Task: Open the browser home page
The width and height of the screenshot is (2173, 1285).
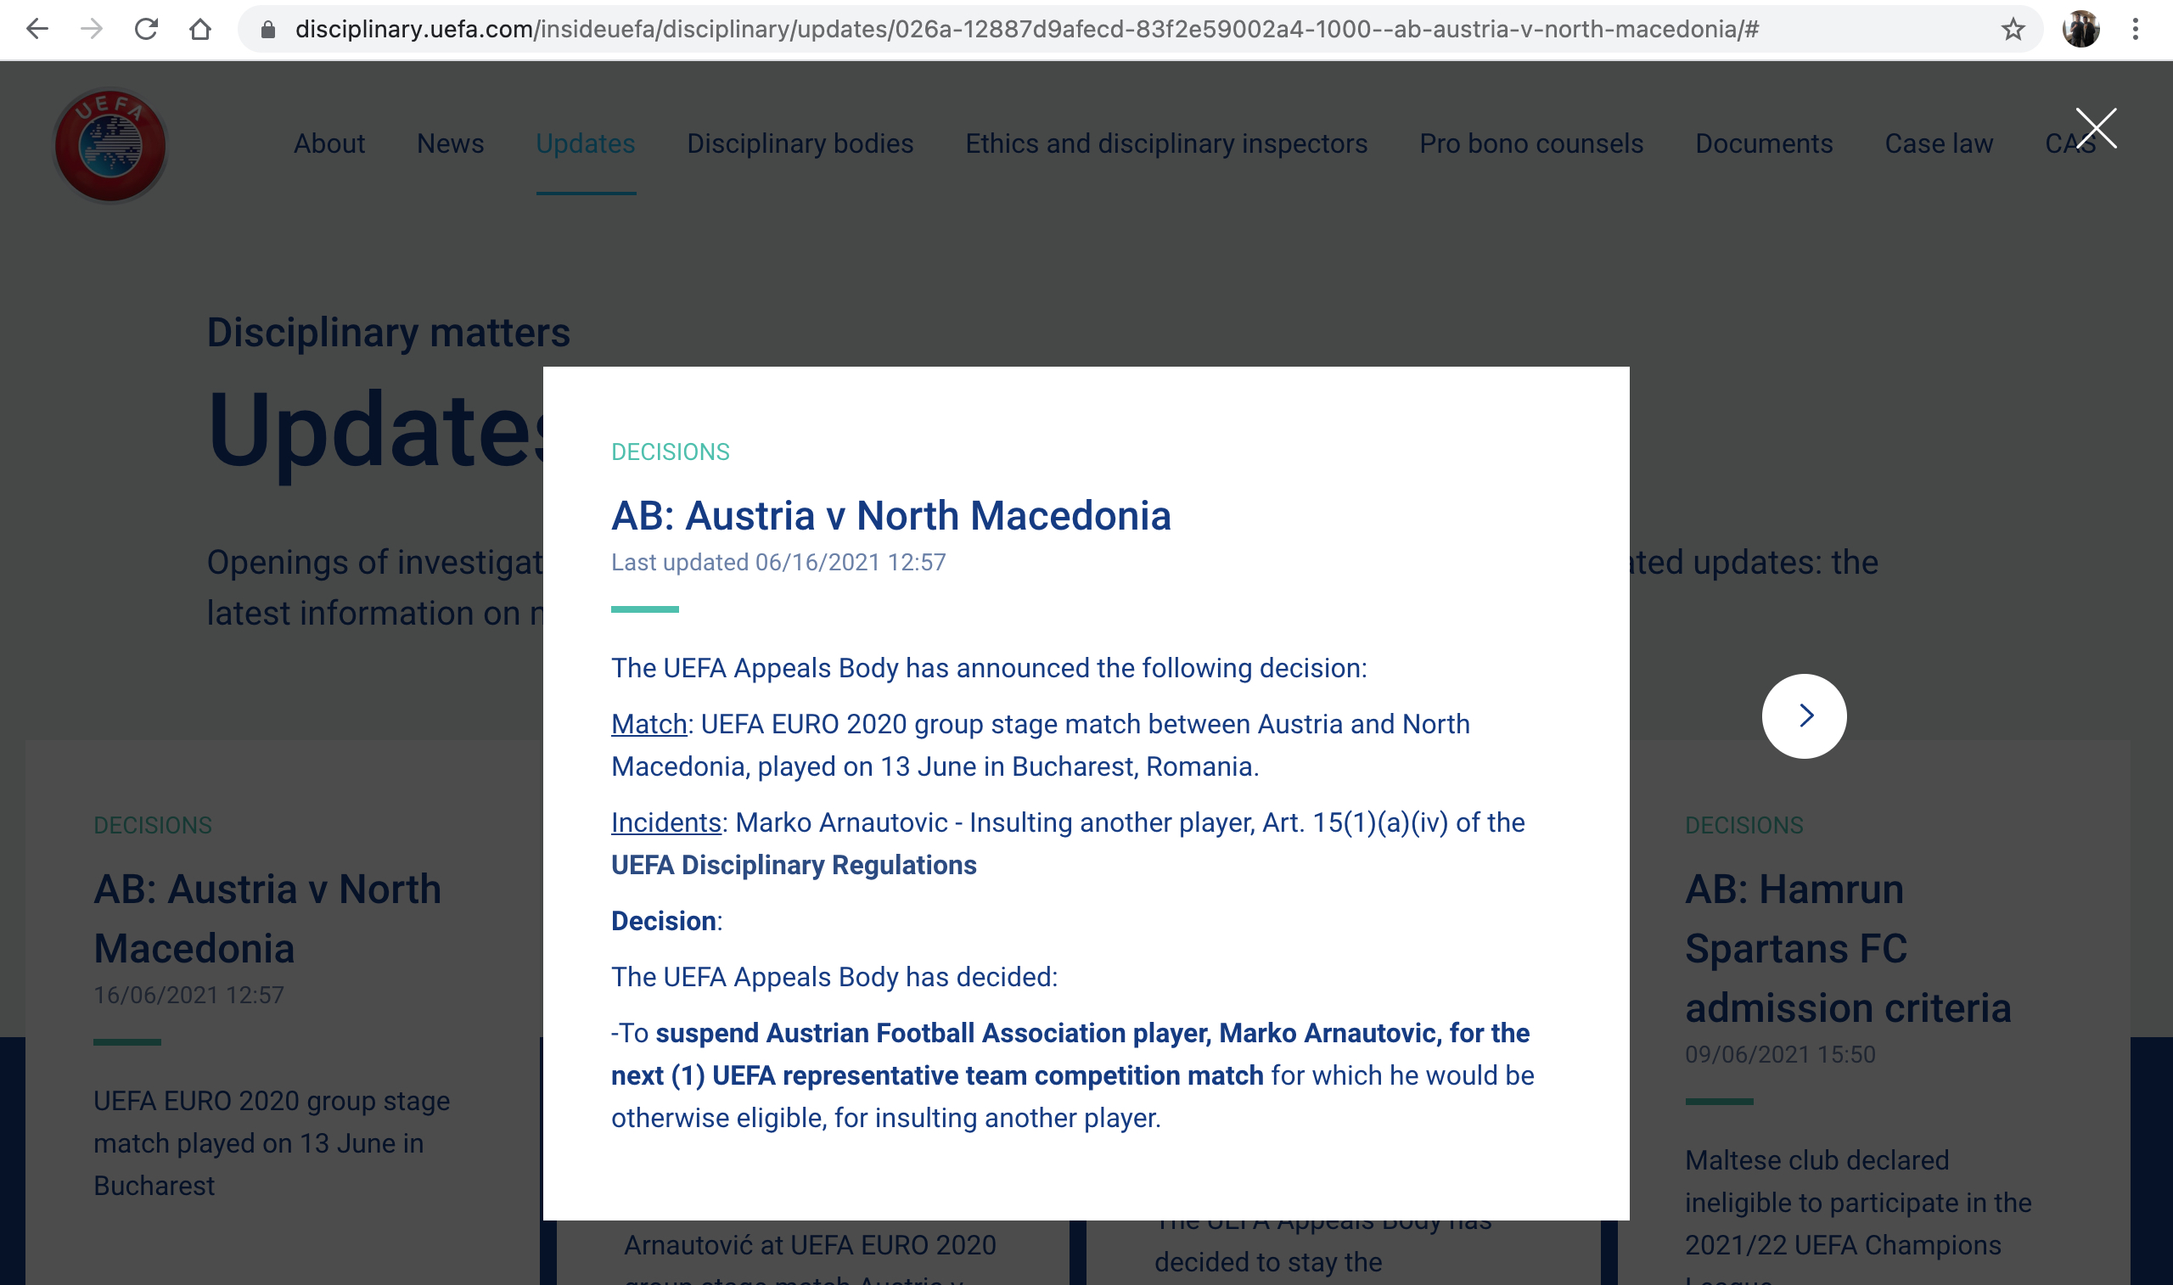Action: click(200, 30)
